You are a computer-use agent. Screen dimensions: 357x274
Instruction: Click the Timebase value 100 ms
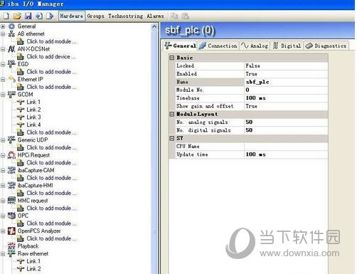point(286,98)
